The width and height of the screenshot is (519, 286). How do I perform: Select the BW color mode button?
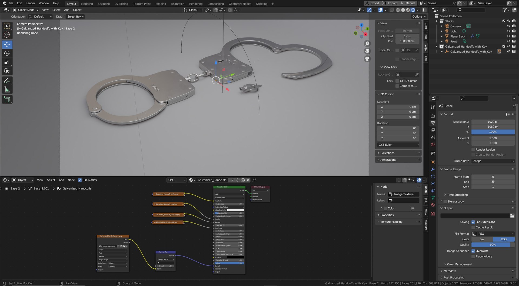(x=482, y=239)
